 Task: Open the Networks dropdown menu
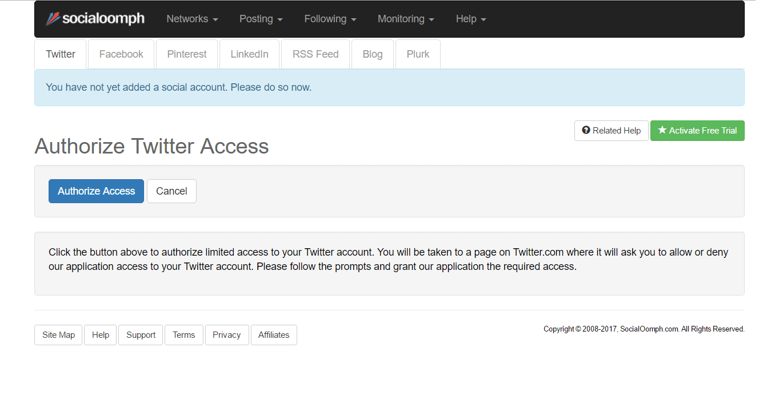192,19
